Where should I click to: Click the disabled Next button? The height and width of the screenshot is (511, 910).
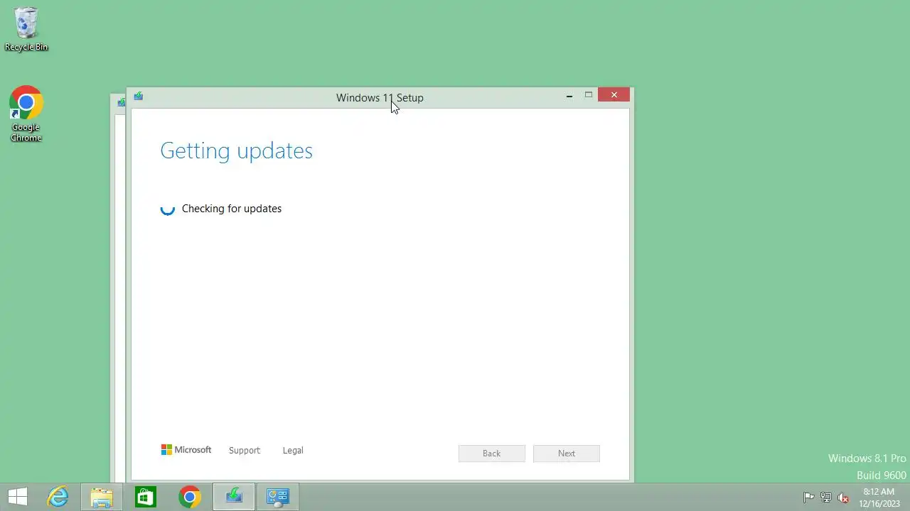coord(567,454)
